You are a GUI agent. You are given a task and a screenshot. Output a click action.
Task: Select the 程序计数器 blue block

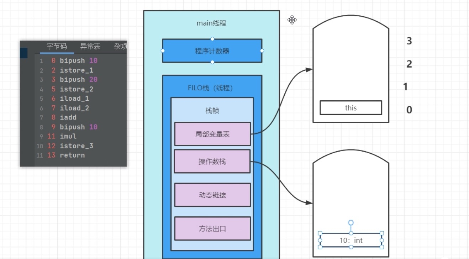tap(212, 51)
